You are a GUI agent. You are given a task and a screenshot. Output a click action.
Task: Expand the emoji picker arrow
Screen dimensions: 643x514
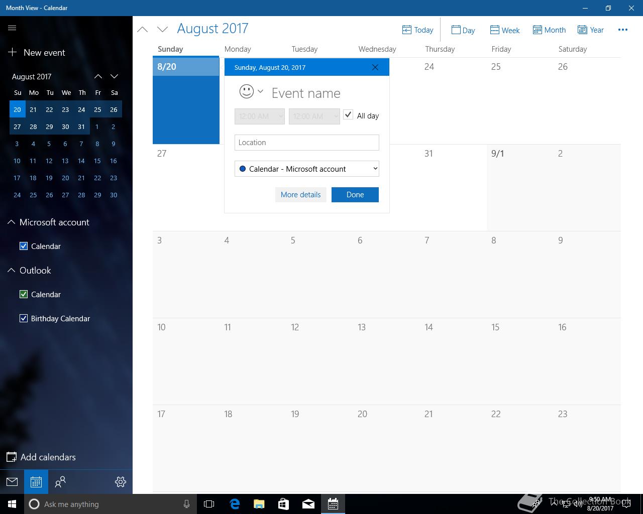260,91
